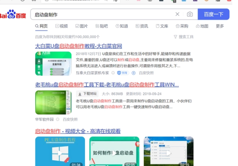Image resolution: width=238 pixels, height=166 pixels.
Task: Click the Baidu logo
Action: tap(13, 14)
